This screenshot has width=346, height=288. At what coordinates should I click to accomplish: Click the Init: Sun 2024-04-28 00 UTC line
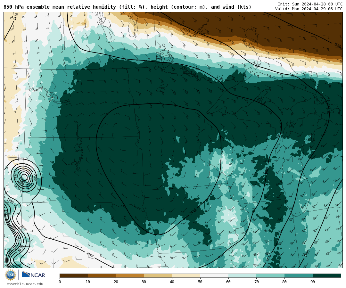point(310,4)
